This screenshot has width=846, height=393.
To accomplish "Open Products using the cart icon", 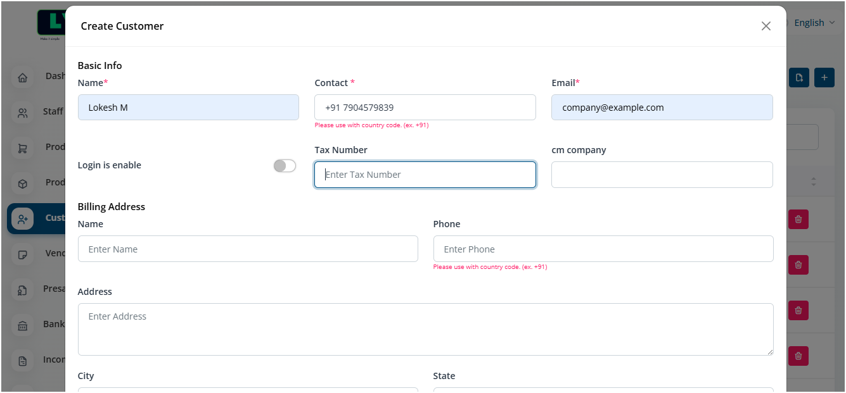I will pos(23,147).
